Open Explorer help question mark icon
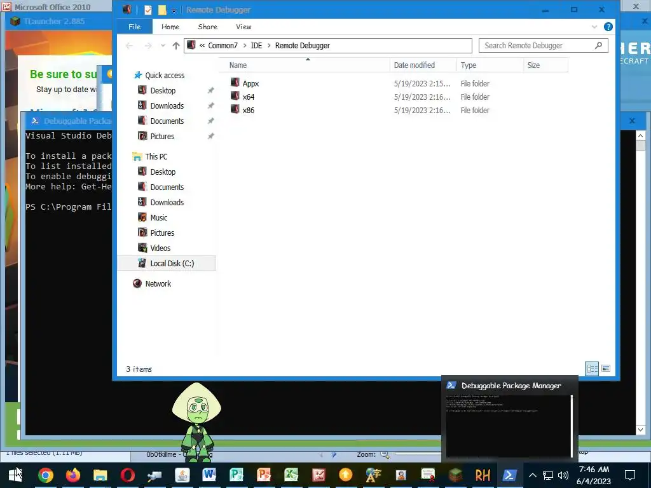The width and height of the screenshot is (651, 488). tap(608, 27)
